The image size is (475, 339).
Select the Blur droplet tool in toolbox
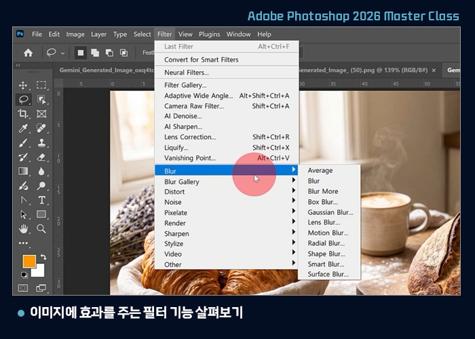[41, 172]
